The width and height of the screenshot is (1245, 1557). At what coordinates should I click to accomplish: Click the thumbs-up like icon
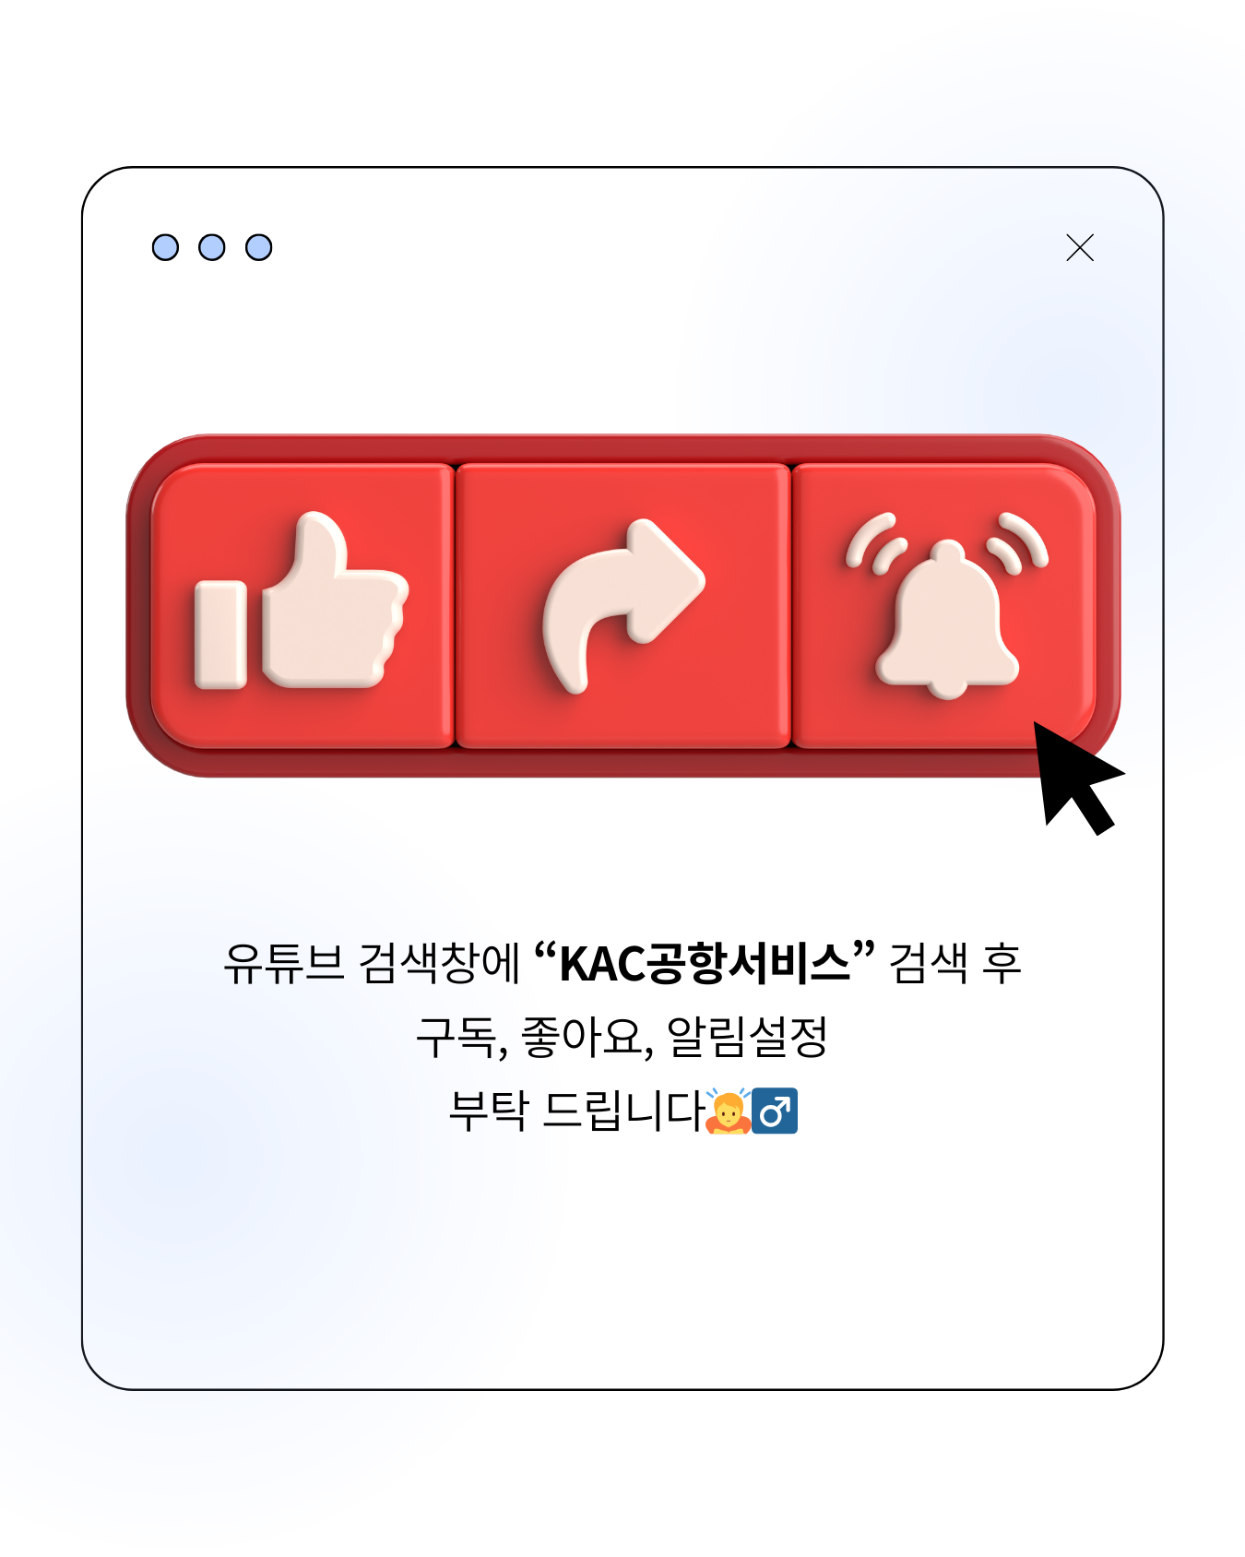[x=301, y=601]
